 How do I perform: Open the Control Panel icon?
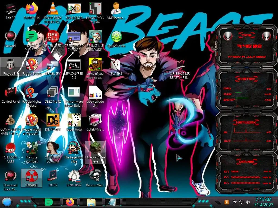pos(11,95)
